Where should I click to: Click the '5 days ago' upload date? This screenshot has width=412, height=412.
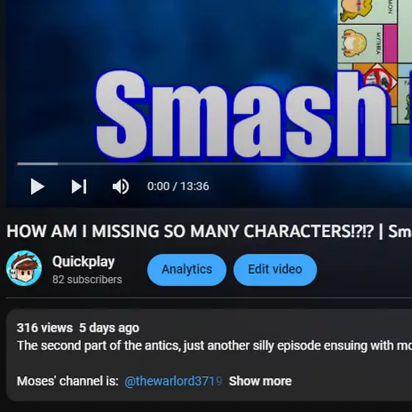tap(109, 328)
